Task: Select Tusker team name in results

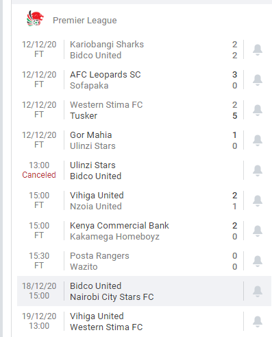Action: (84, 116)
